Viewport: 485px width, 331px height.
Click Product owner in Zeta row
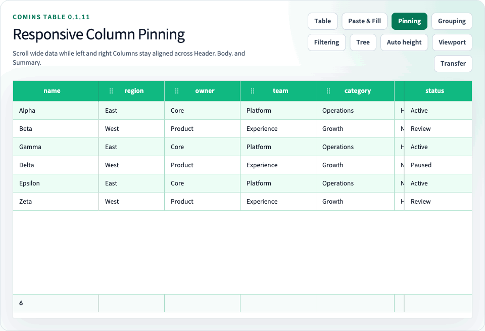[202, 202]
